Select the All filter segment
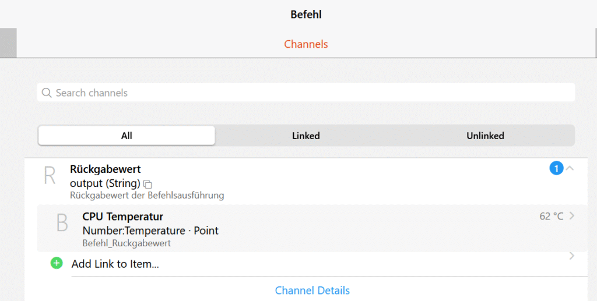The image size is (597, 301). [127, 136]
